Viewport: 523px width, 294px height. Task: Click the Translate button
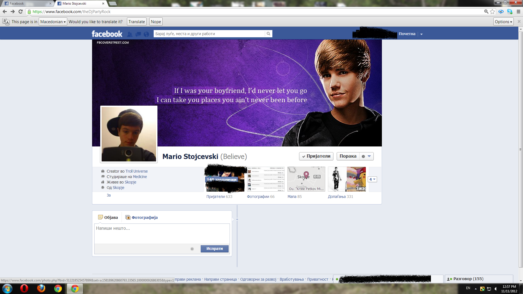[x=136, y=22]
